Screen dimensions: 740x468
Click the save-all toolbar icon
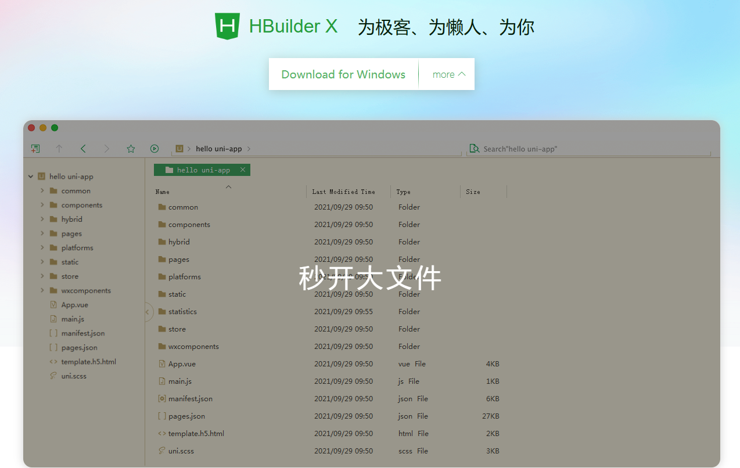[x=35, y=149]
